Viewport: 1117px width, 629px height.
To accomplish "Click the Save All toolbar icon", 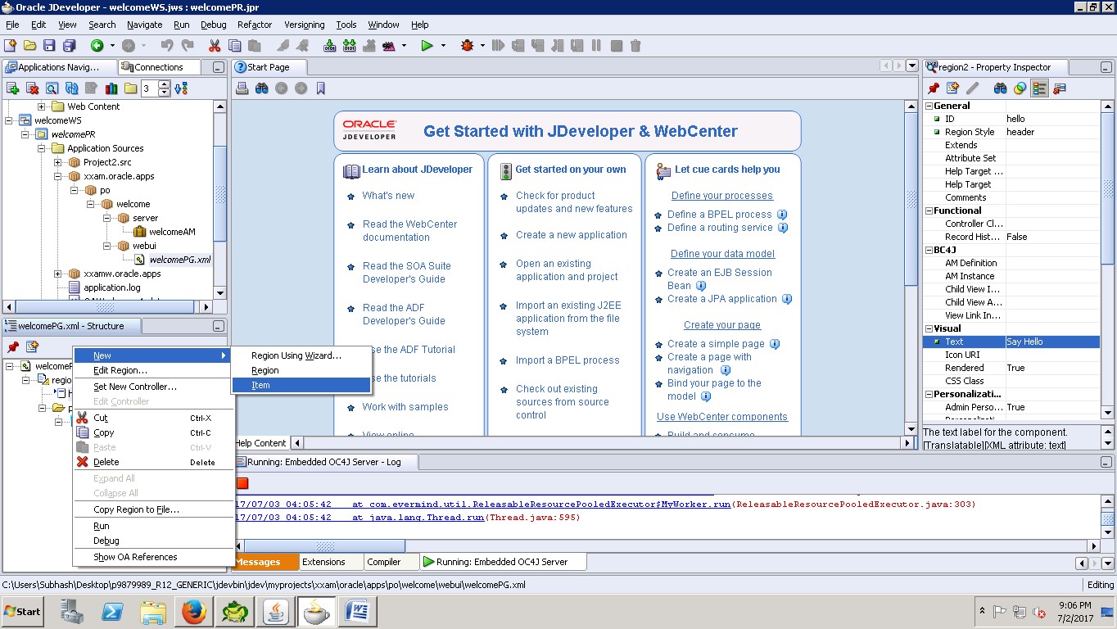I will (69, 46).
